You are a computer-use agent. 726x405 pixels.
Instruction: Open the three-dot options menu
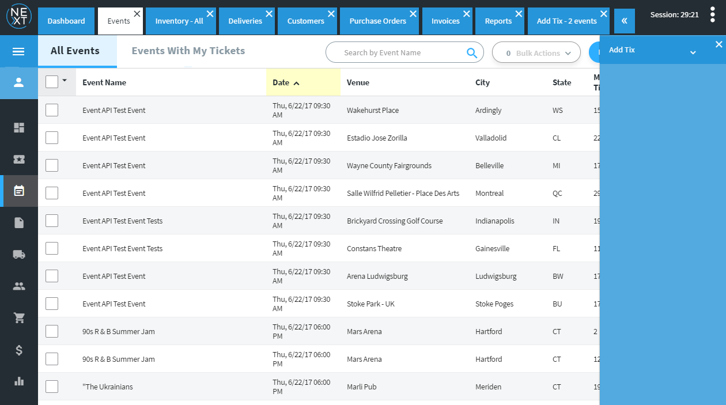pyautogui.click(x=712, y=15)
